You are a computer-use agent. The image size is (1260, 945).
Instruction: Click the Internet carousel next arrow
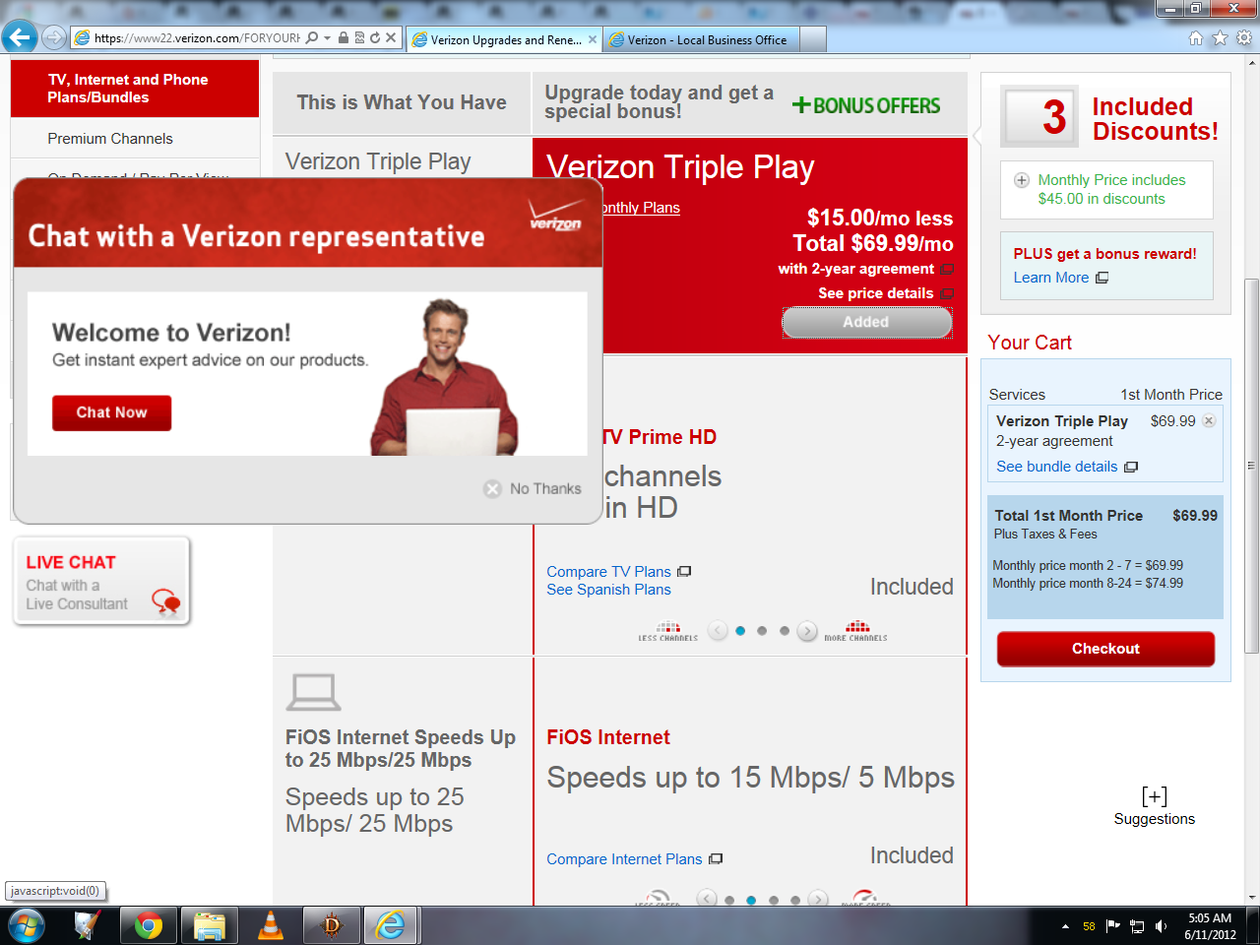pos(818,898)
